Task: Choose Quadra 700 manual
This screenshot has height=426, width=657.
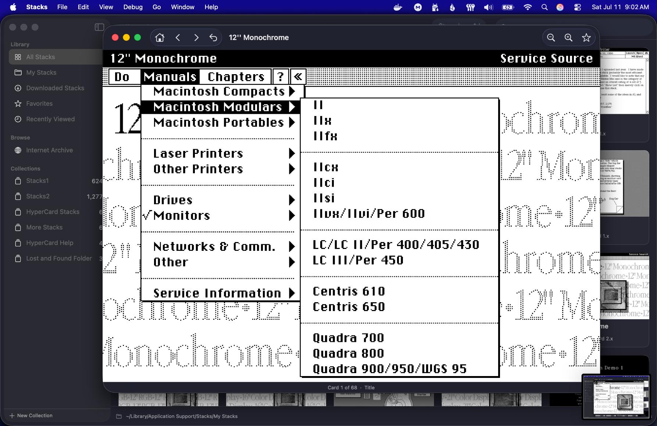Action: pyautogui.click(x=400, y=338)
